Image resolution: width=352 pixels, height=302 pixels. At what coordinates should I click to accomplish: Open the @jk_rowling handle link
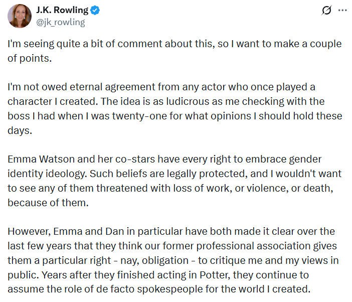60,22
